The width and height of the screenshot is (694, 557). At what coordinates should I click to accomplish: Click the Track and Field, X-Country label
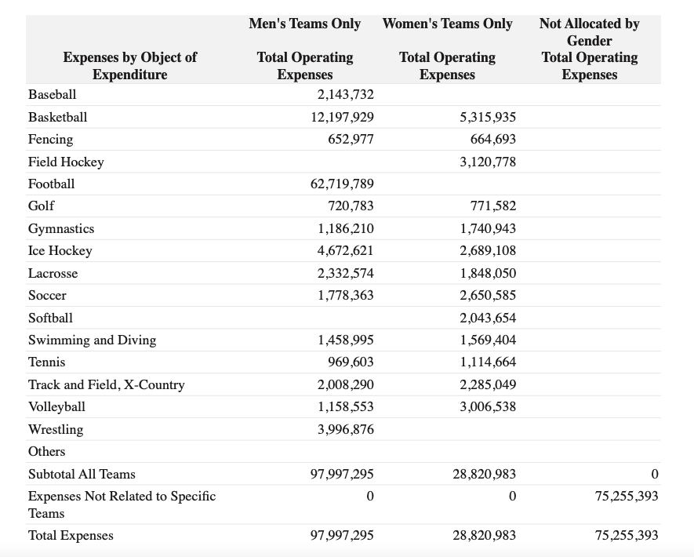106,384
